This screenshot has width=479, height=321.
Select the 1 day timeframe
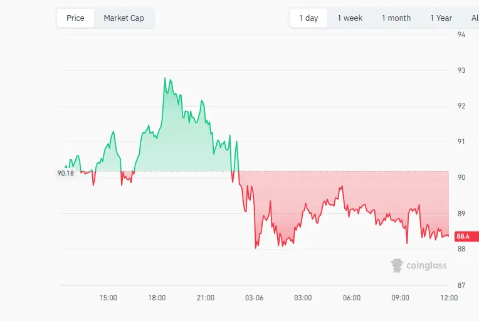[308, 18]
